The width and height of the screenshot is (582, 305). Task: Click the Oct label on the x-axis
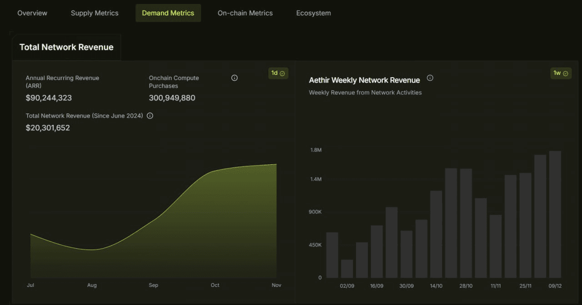pos(215,285)
